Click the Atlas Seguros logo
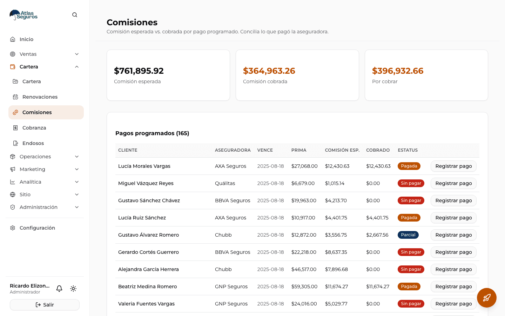Viewport: 505px width, 316px height. pos(23,15)
